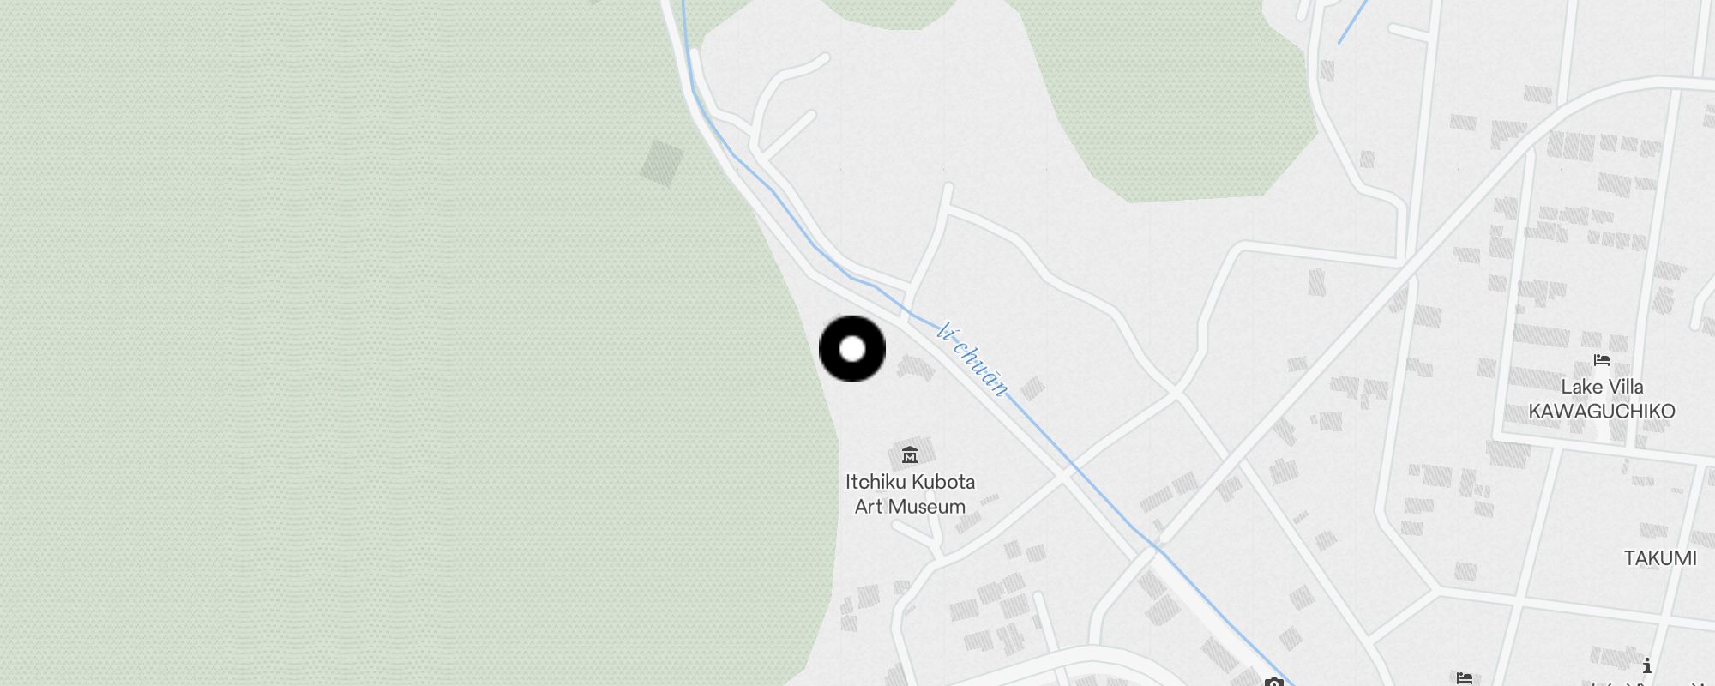Select the TAKUMI place label
This screenshot has width=1715, height=686.
click(1660, 558)
